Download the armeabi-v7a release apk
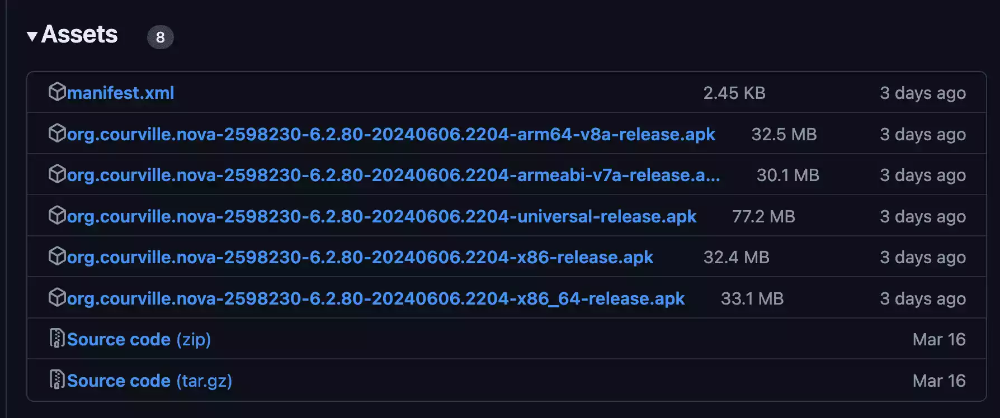Screen dimensions: 1000x418 [x=393, y=175]
